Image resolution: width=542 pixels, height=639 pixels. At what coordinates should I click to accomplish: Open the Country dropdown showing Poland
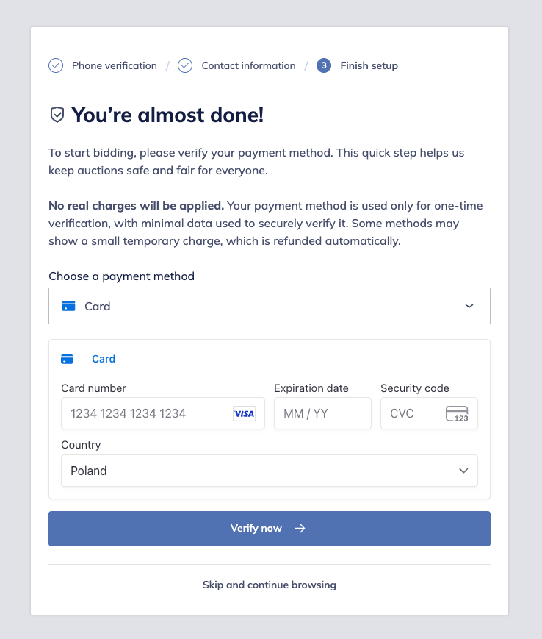pyautogui.click(x=269, y=471)
